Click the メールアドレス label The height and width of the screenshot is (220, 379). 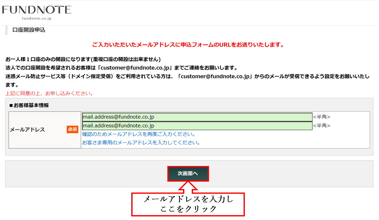pyautogui.click(x=27, y=130)
